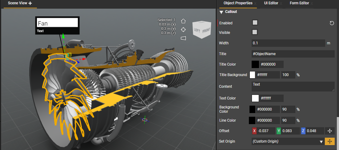The height and width of the screenshot is (150, 339).
Task: Click the move icon beside Offset fields
Action: [329, 131]
